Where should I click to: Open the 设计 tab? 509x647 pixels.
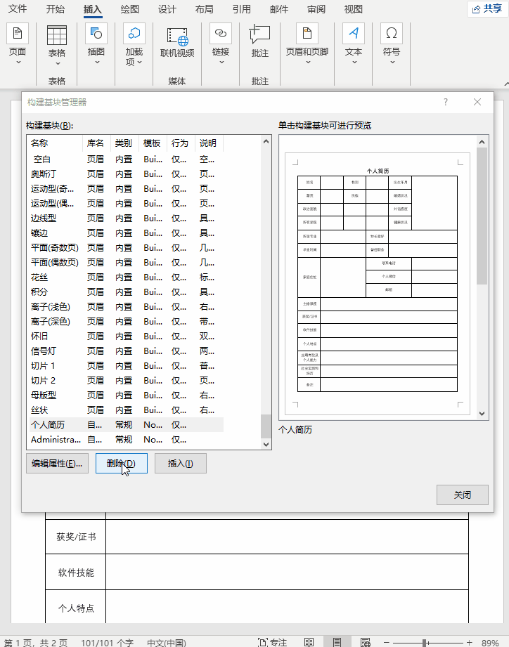point(167,8)
